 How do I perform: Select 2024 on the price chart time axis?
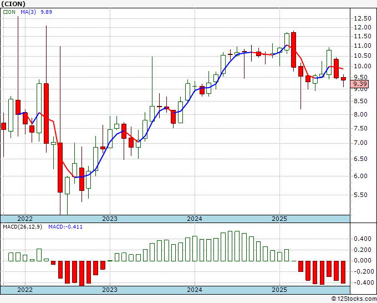click(x=195, y=219)
